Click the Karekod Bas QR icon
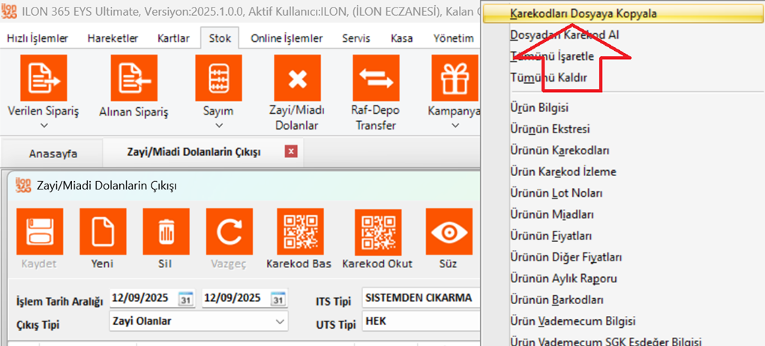 pyautogui.click(x=299, y=231)
